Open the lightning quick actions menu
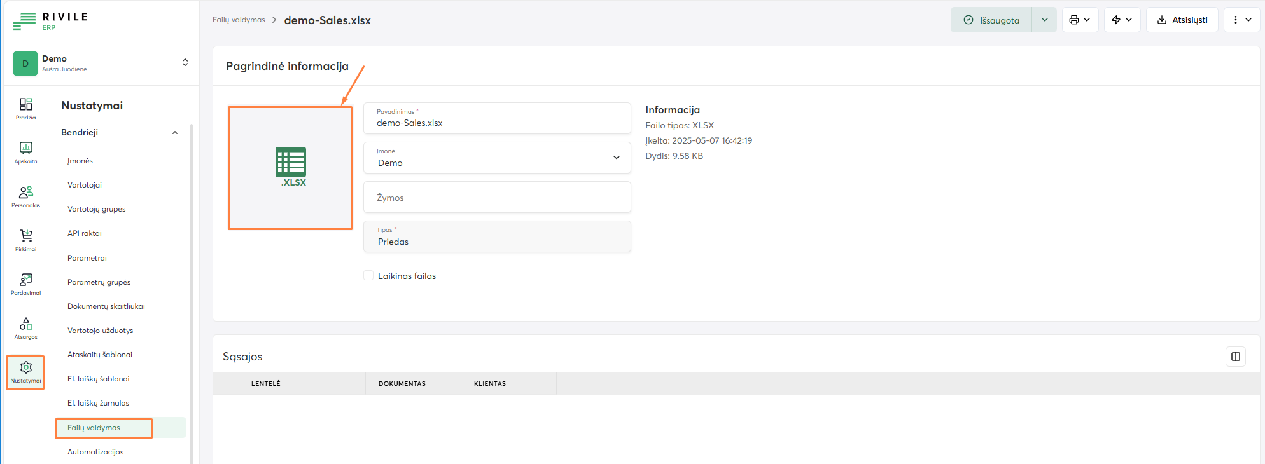The width and height of the screenshot is (1265, 464). pyautogui.click(x=1122, y=20)
